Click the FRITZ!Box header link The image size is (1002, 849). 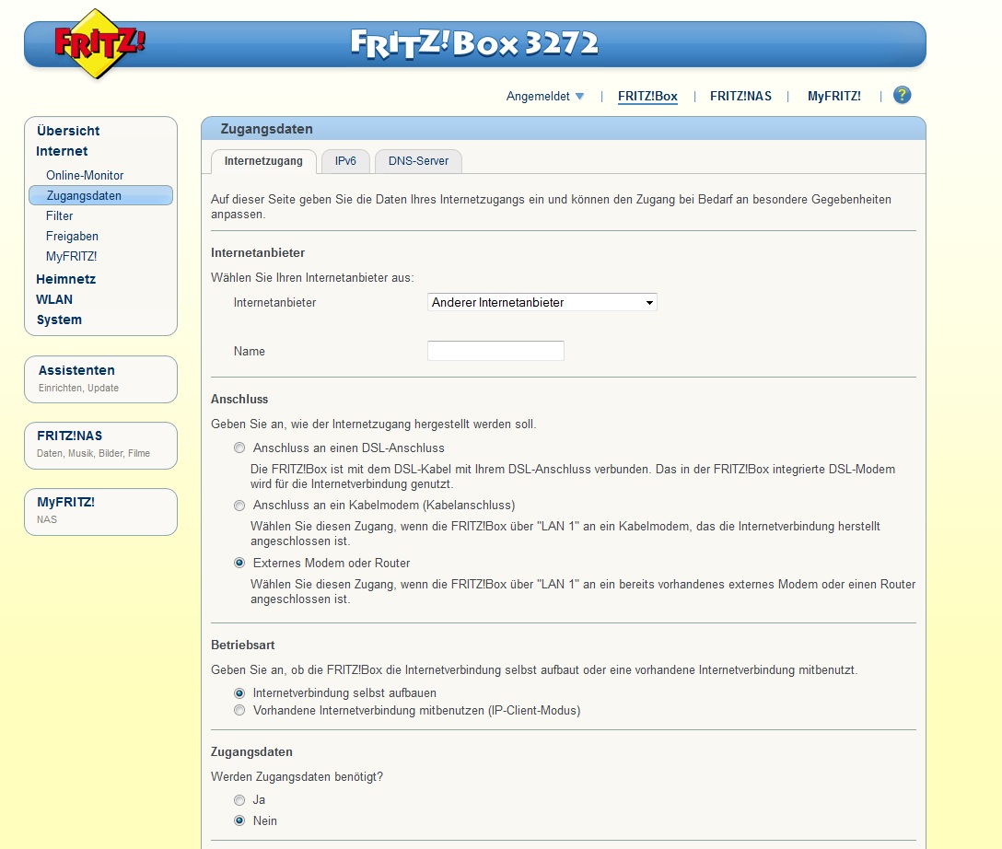tap(647, 96)
